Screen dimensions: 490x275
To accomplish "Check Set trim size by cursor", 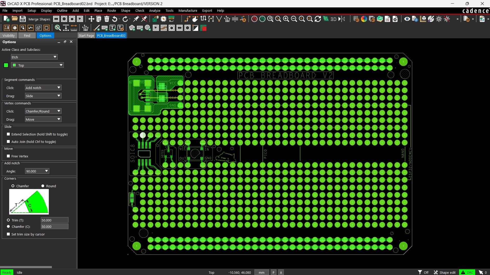I will tap(8, 234).
